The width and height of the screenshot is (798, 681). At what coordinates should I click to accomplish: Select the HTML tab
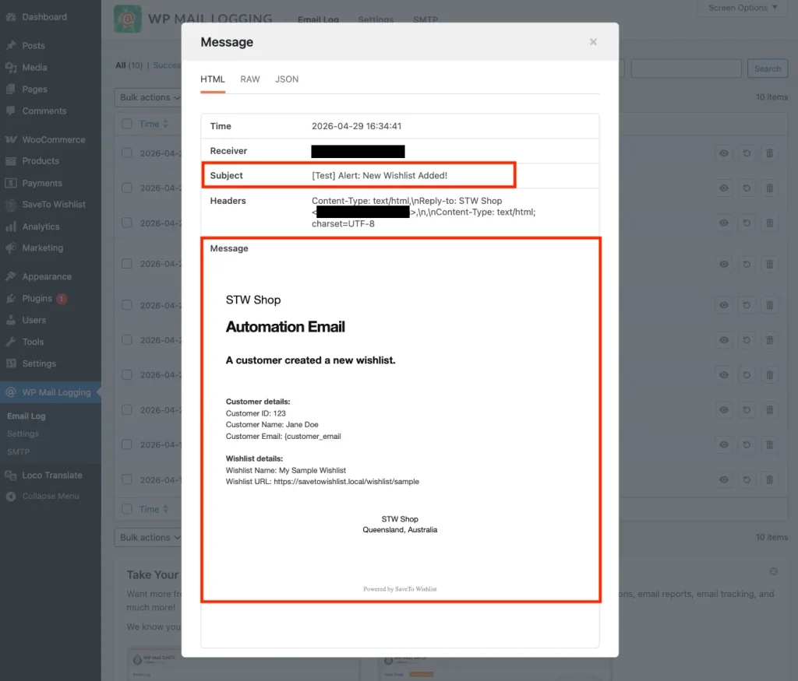point(212,79)
